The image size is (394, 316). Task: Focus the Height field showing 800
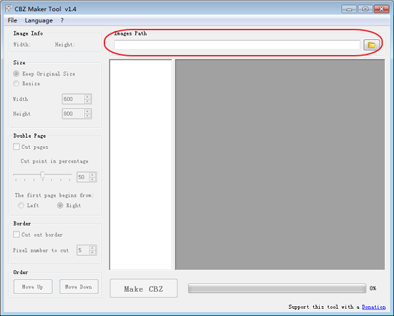click(73, 113)
